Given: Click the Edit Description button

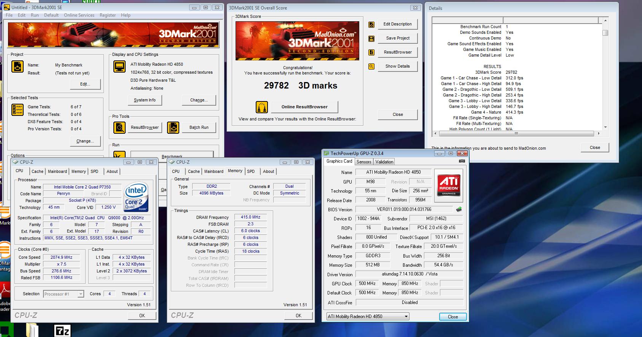Looking at the screenshot, I should click(398, 24).
